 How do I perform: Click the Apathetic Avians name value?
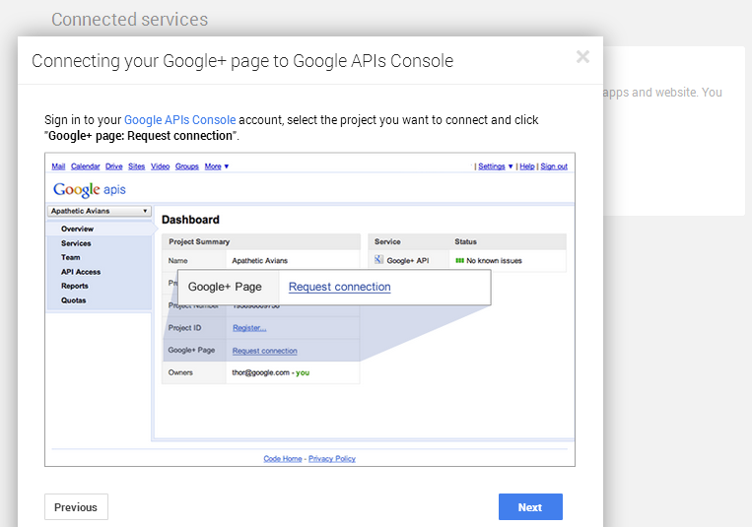pyautogui.click(x=259, y=261)
